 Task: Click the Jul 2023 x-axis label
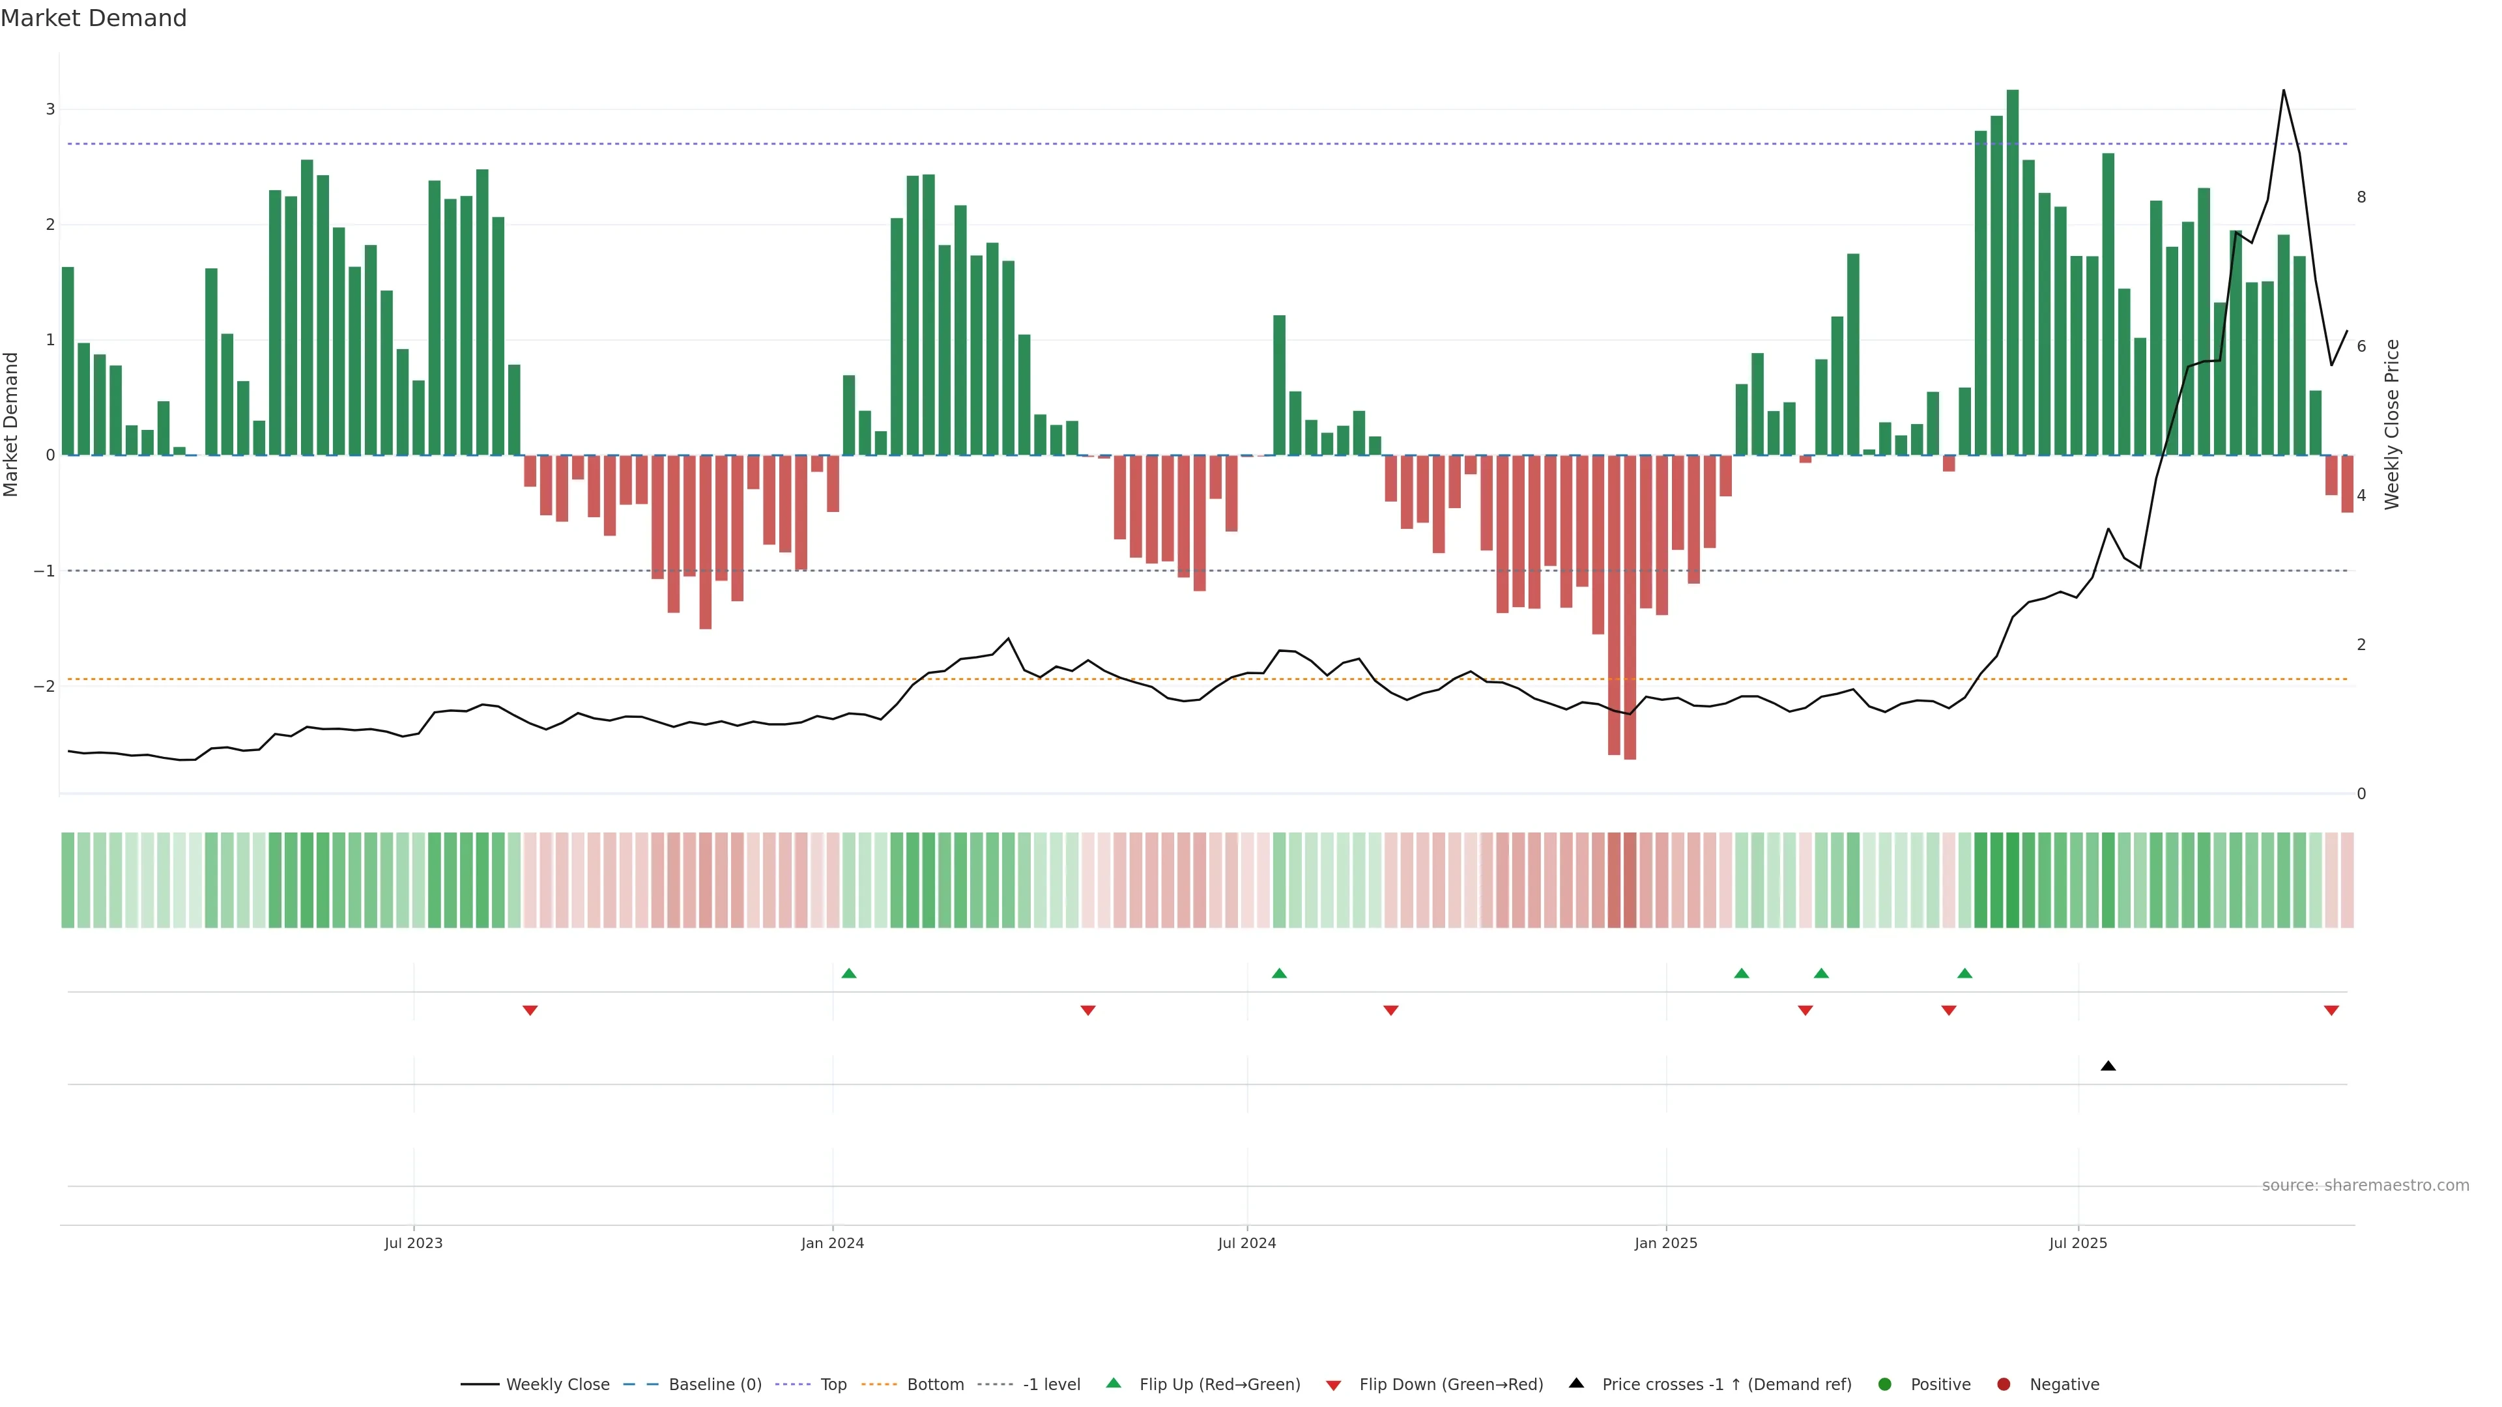coord(413,1243)
